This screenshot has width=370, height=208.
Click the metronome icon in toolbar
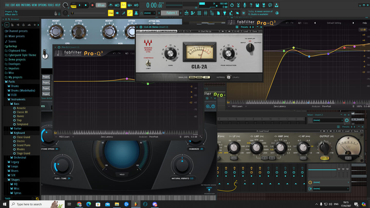click(x=110, y=5)
